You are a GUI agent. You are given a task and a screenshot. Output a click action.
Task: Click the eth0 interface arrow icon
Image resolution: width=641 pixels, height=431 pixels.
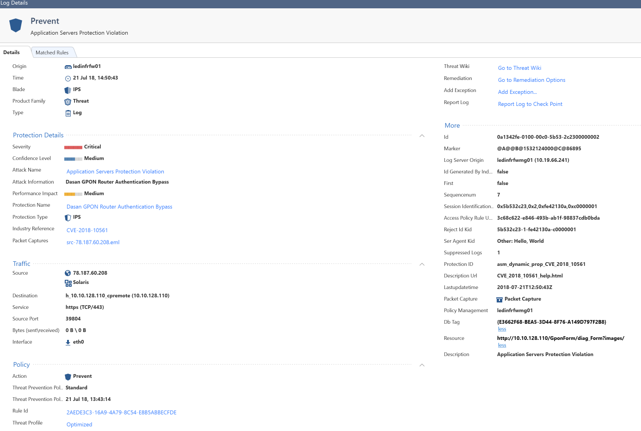pyautogui.click(x=68, y=343)
